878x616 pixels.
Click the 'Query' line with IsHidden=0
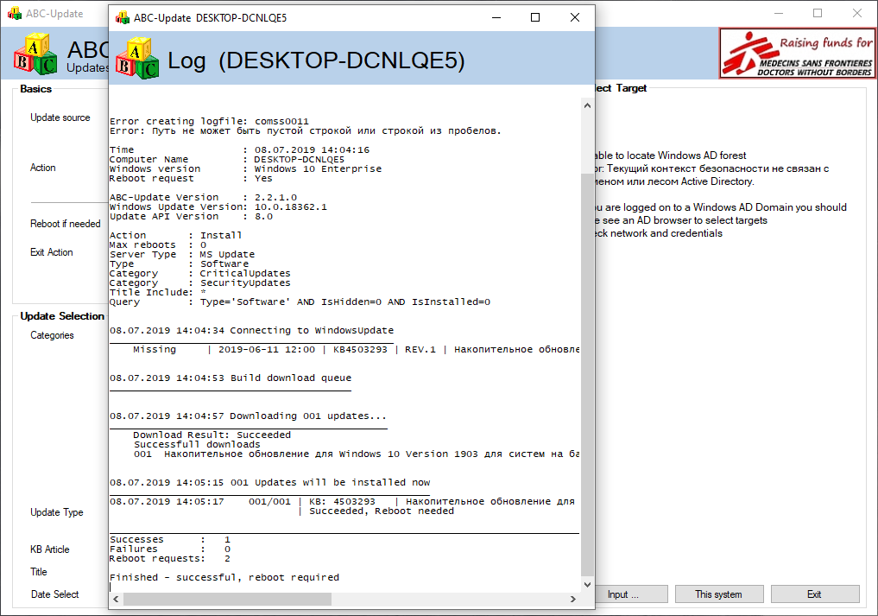point(300,302)
